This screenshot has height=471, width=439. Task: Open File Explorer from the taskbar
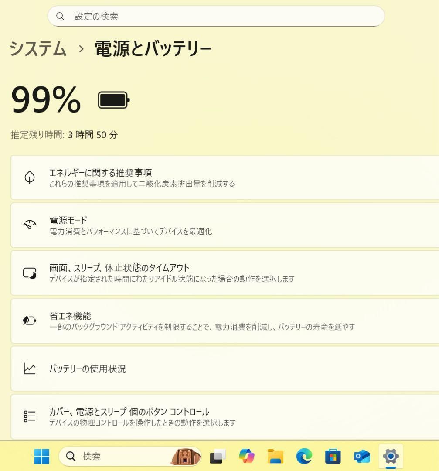tap(276, 456)
